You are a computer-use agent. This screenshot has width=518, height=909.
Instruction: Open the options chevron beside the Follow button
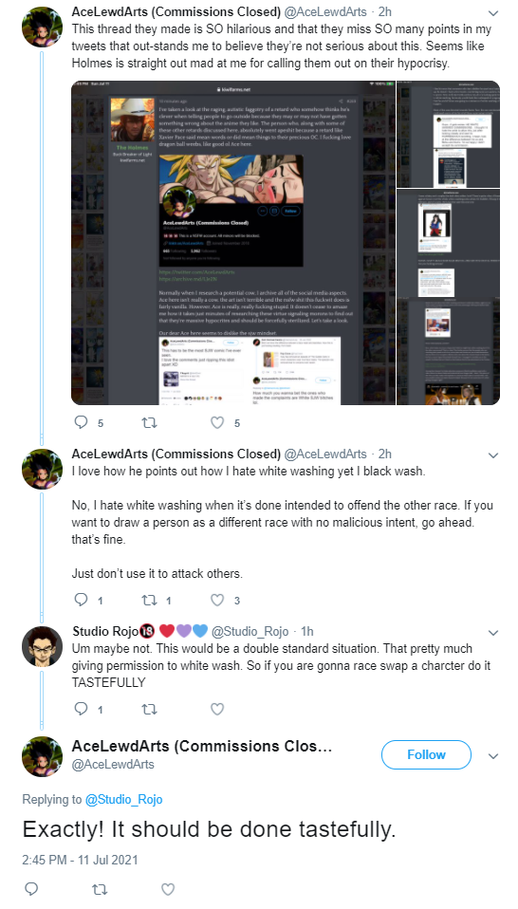[493, 756]
